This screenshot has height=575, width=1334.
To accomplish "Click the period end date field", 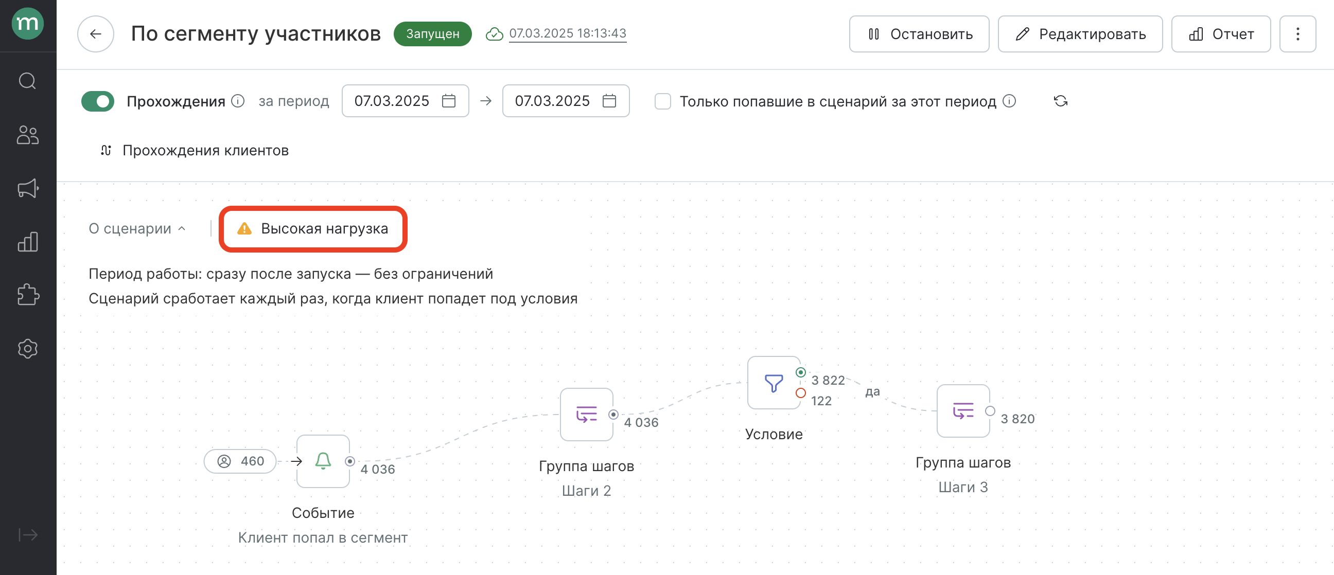I will coord(566,101).
